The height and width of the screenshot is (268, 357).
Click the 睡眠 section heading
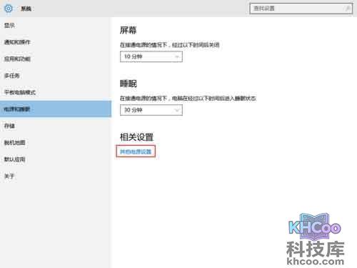pyautogui.click(x=129, y=84)
